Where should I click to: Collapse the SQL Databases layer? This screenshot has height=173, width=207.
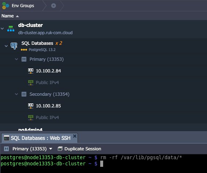6,46
